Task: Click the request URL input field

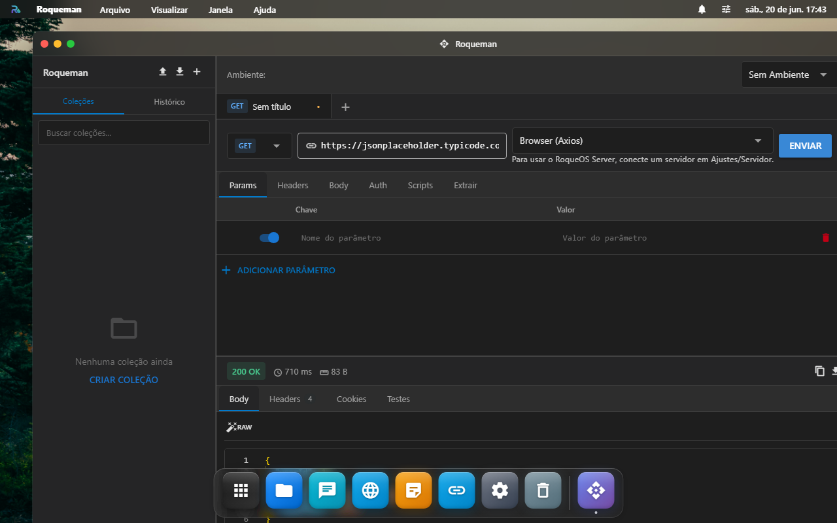Action: (x=402, y=146)
